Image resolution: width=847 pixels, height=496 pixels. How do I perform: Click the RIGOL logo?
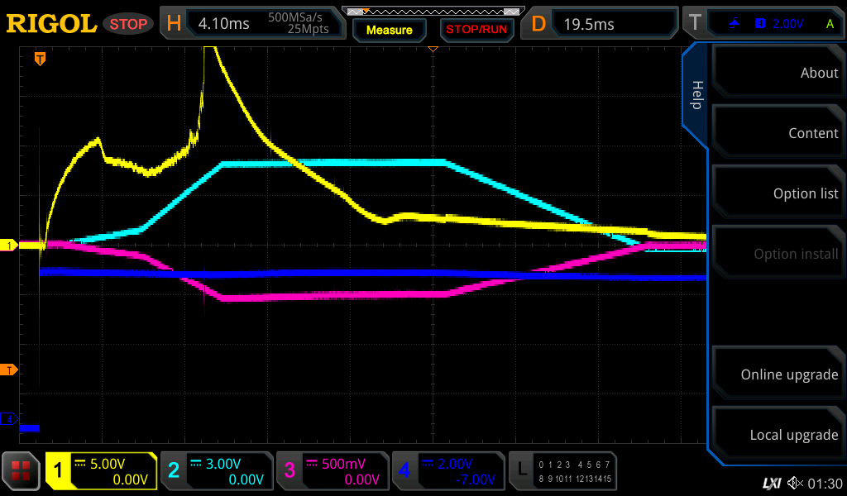[51, 24]
